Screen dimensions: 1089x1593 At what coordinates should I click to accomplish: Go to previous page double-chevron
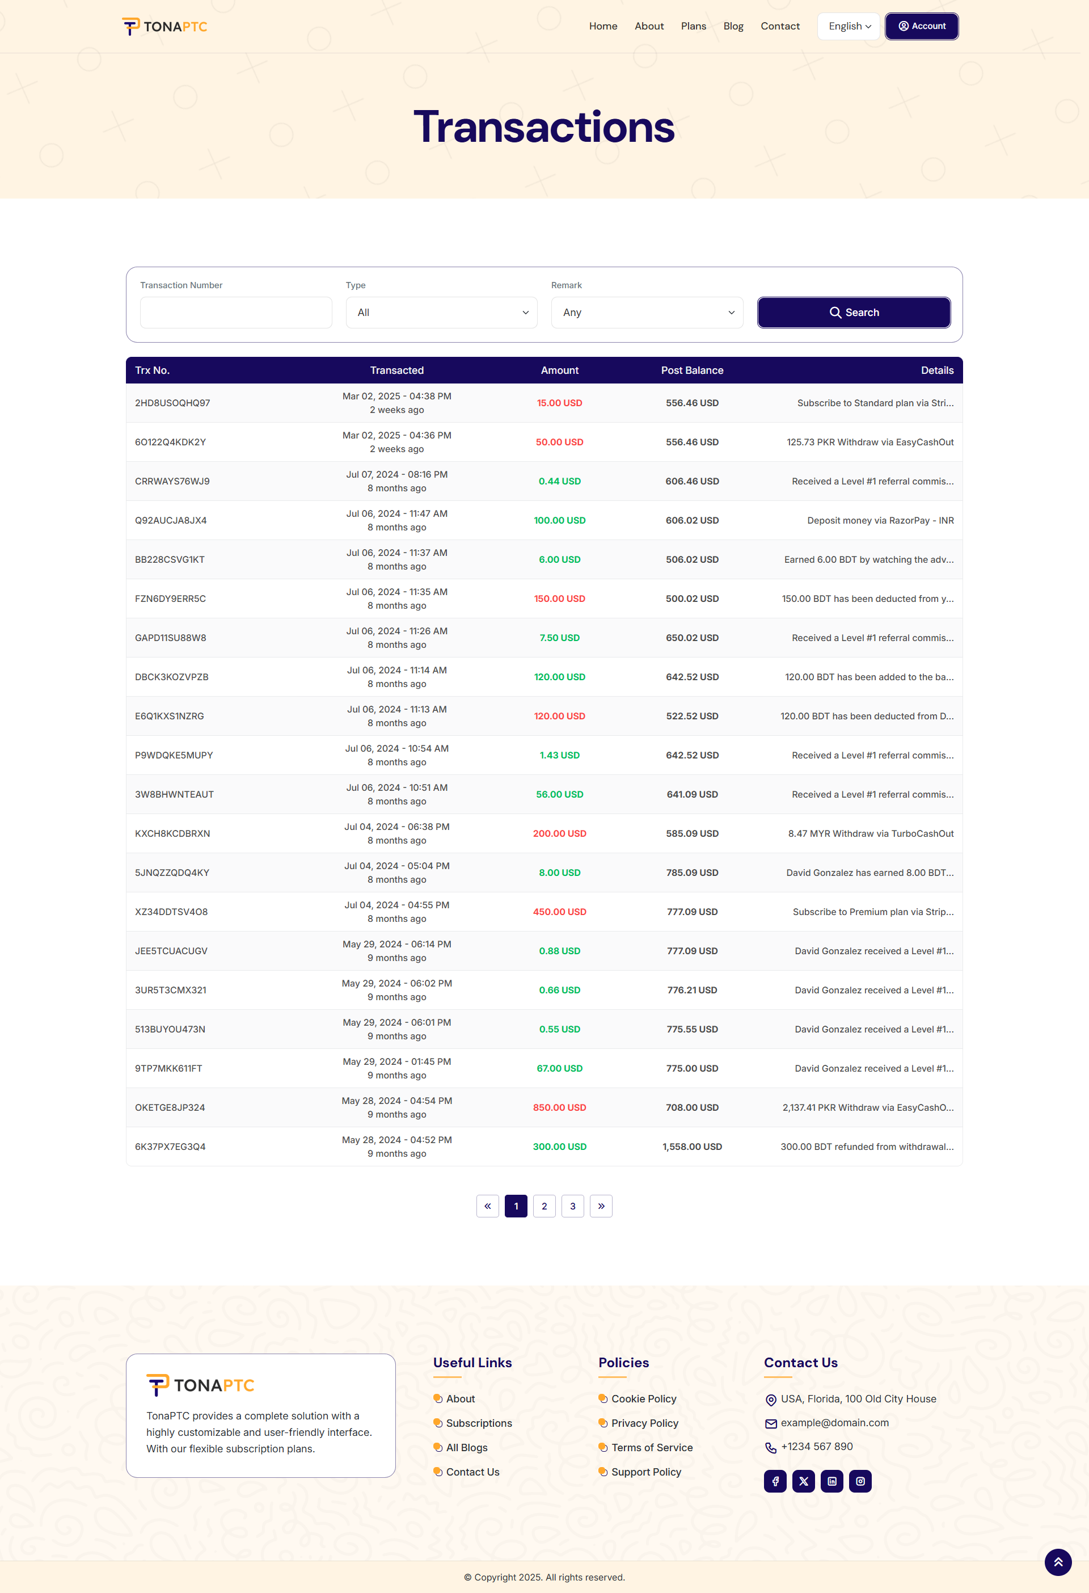pyautogui.click(x=487, y=1206)
